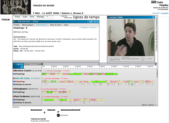Toggle the blue circle on Paul Ardenne's Chapitrage
169x123 pixels.
[15, 100]
